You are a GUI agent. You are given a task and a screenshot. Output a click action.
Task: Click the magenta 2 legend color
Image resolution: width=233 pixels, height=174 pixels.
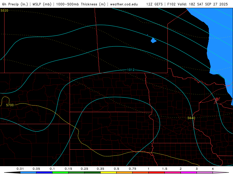tap(189, 173)
